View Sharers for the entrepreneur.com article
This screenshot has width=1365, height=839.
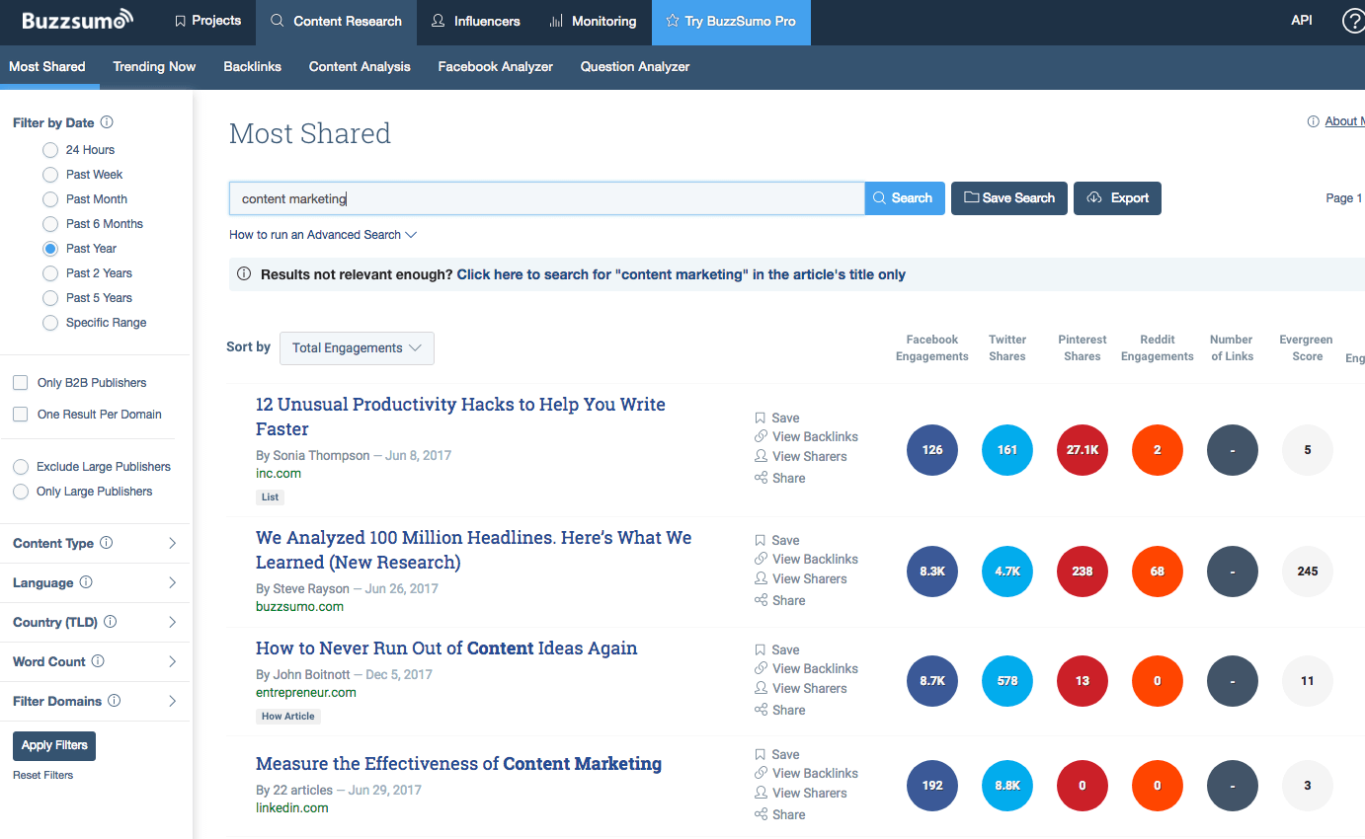click(801, 688)
